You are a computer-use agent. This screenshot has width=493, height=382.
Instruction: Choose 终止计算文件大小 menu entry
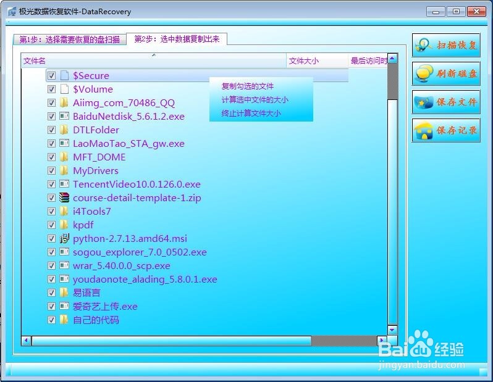(251, 113)
